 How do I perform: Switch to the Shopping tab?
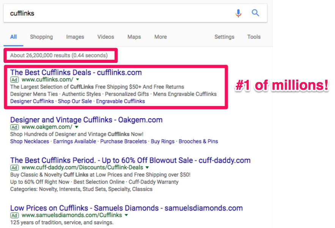tap(41, 37)
